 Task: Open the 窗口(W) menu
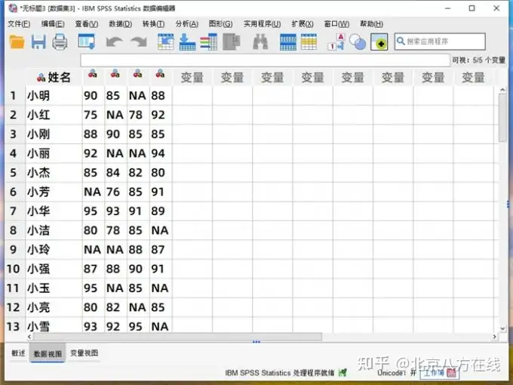(336, 24)
